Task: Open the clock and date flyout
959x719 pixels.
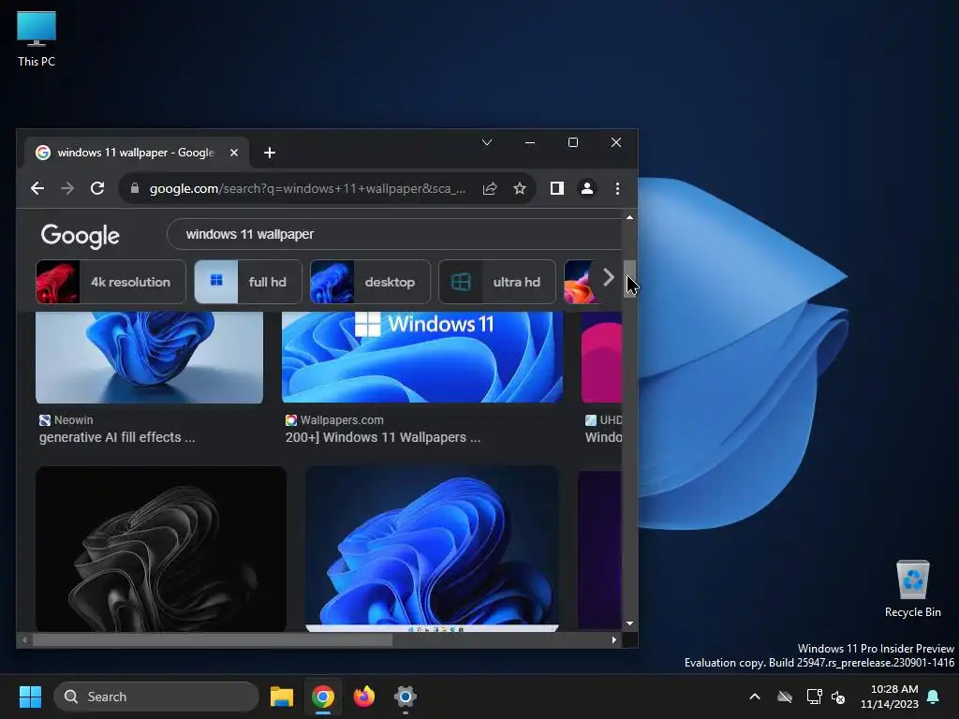Action: click(890, 697)
